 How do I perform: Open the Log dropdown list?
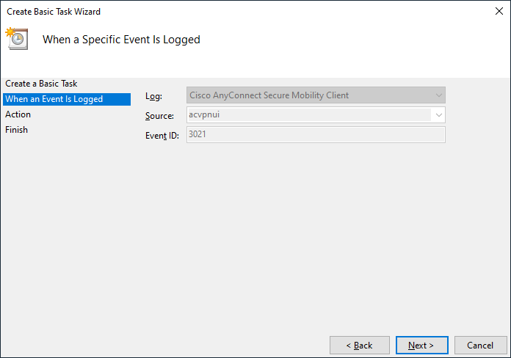click(x=316, y=95)
